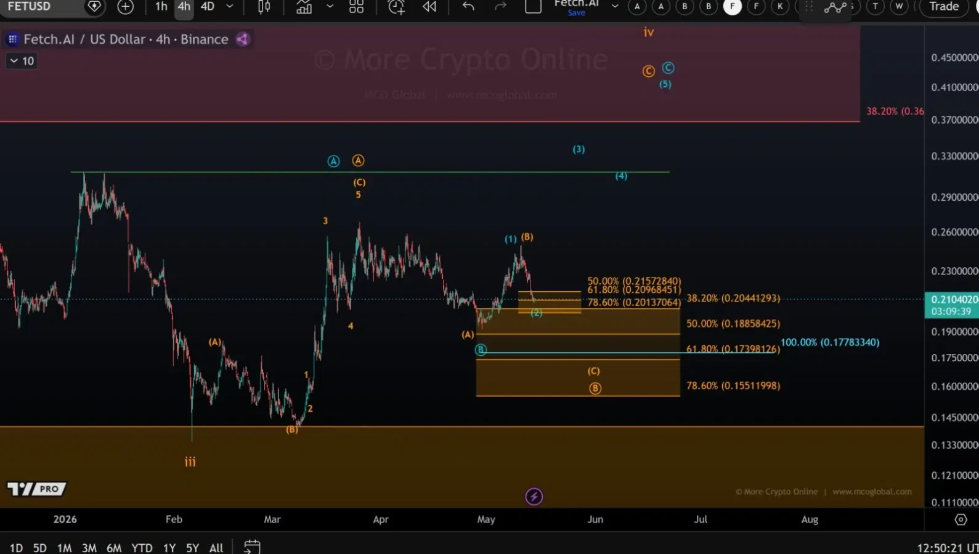Set chart range to 6M
This screenshot has width=979, height=554.
click(114, 547)
